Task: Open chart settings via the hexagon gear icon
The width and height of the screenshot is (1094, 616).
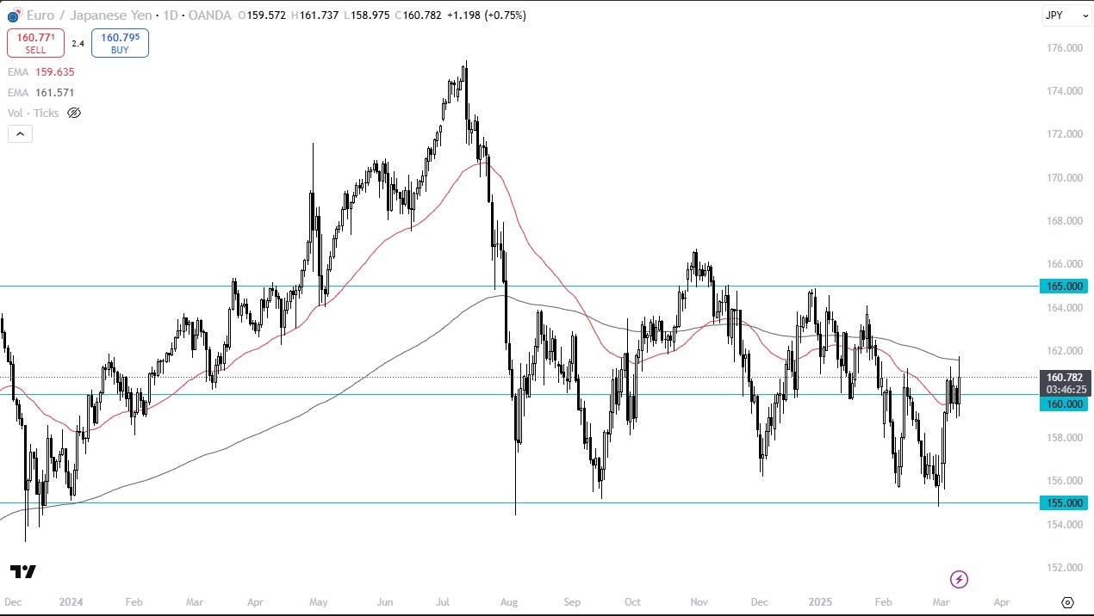Action: click(x=1067, y=602)
